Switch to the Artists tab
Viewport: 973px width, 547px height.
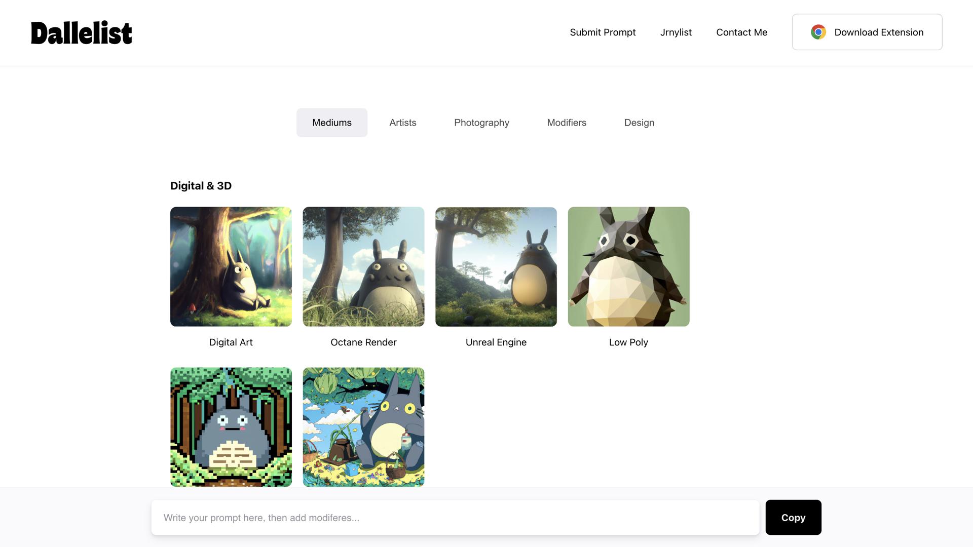coord(402,123)
